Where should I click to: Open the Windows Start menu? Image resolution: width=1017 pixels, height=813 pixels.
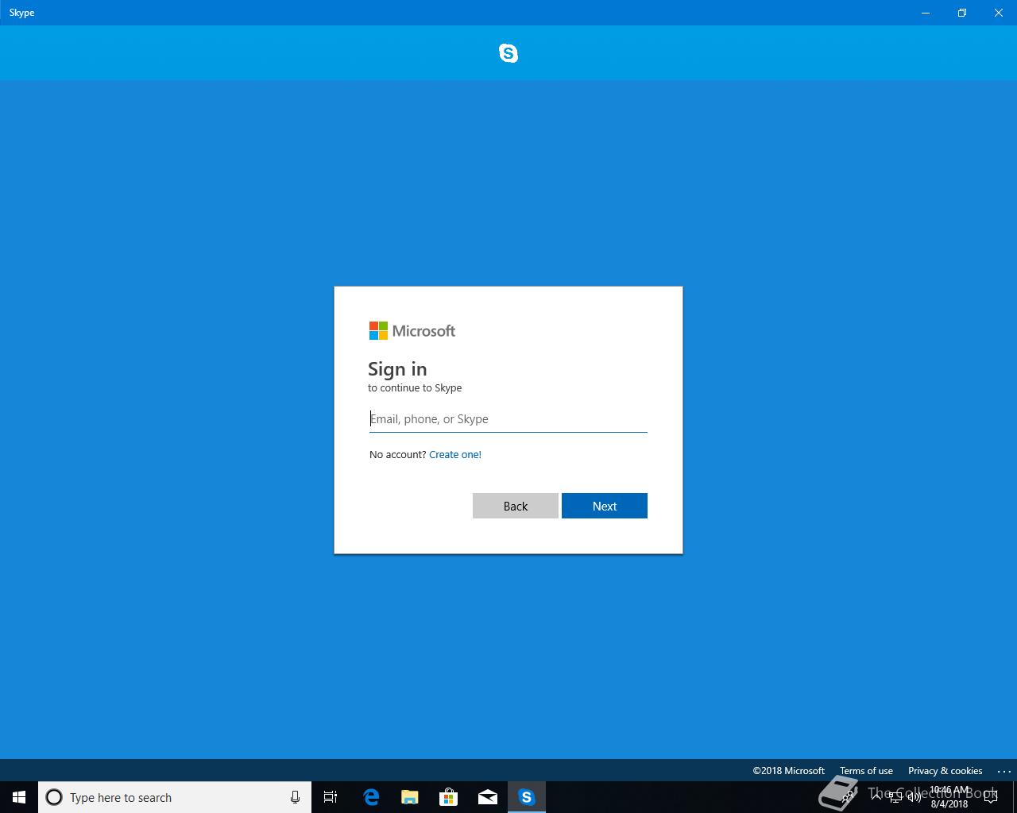pyautogui.click(x=19, y=797)
